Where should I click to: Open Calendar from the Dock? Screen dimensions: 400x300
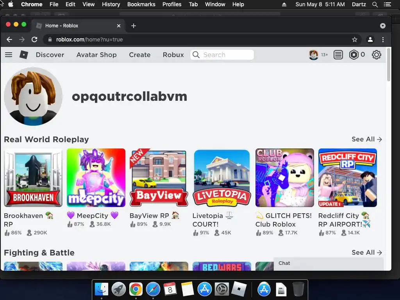pyautogui.click(x=170, y=289)
